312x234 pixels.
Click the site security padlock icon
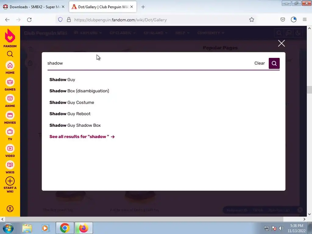(x=69, y=19)
